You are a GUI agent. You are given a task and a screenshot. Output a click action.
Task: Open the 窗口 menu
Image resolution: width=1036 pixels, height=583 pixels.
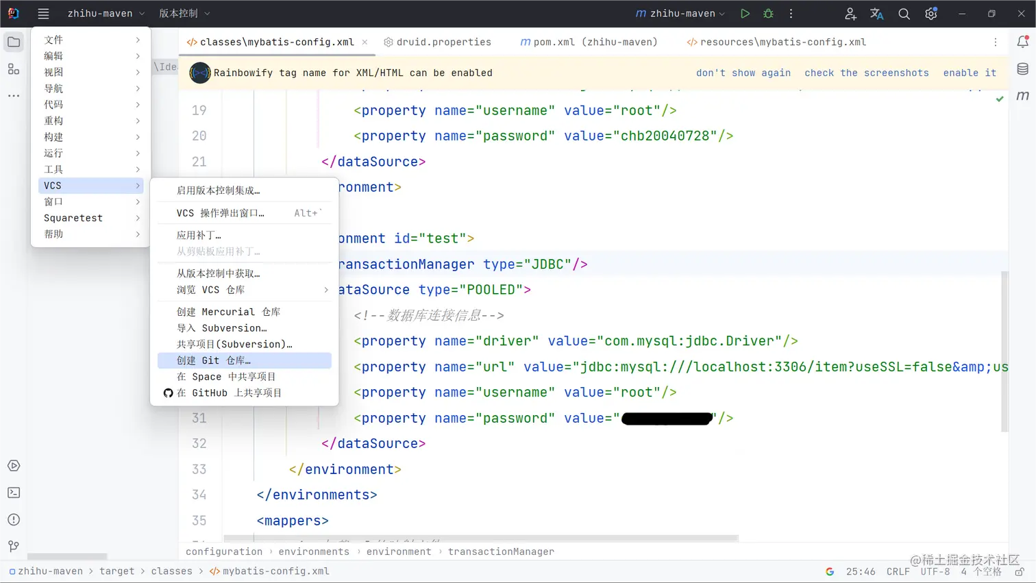pyautogui.click(x=90, y=202)
